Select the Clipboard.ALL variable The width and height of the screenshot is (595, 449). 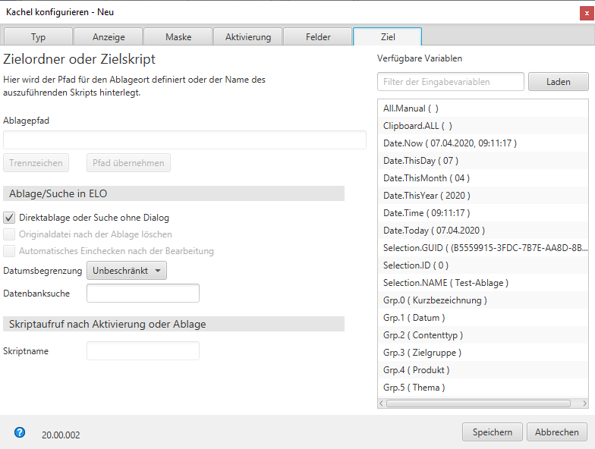[483, 126]
